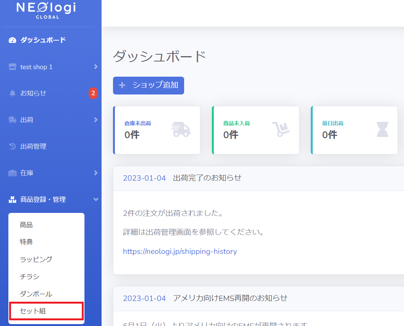Expand the test shop 1 submenu chevron
Viewport: 404px width, 326px height.
coord(96,67)
